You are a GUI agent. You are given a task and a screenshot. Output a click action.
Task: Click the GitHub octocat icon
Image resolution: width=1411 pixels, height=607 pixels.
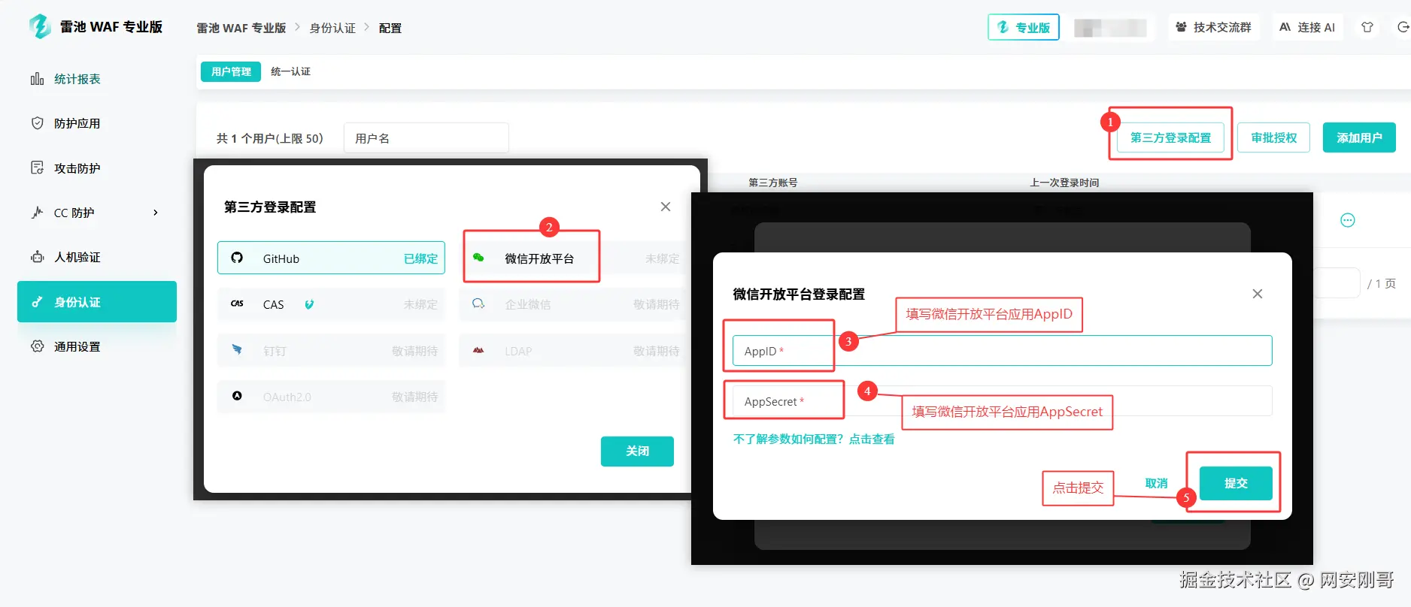[237, 258]
